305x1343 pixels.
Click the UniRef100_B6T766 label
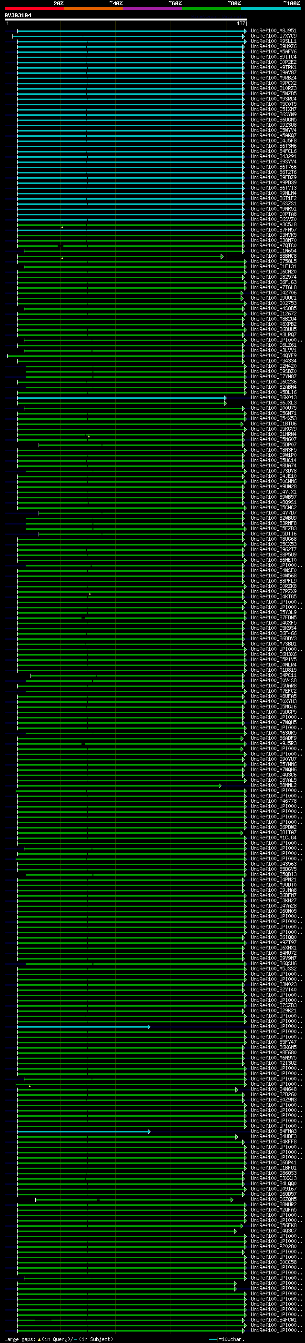(274, 167)
